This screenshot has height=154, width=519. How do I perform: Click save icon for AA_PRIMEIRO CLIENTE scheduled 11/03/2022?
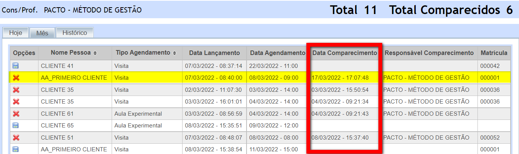pos(16,149)
